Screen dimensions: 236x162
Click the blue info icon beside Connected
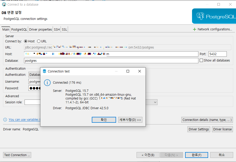coord(47,83)
